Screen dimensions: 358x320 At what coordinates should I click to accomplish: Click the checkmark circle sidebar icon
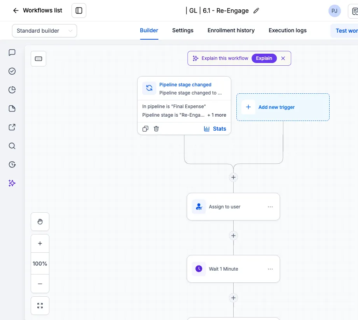pyautogui.click(x=12, y=71)
